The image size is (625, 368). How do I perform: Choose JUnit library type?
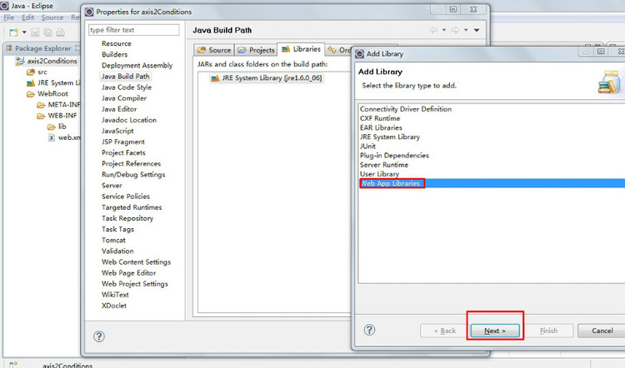pyautogui.click(x=367, y=147)
